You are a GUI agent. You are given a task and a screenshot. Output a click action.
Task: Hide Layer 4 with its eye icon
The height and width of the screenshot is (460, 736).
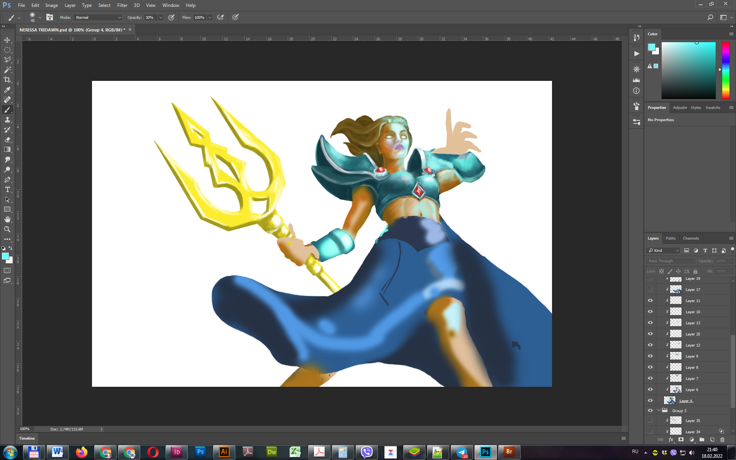pyautogui.click(x=650, y=401)
